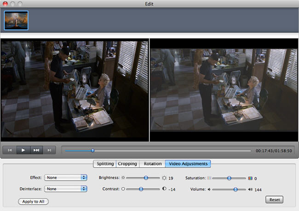Click the volume value 144
Viewport: 299px width, 211px height.
click(x=258, y=190)
